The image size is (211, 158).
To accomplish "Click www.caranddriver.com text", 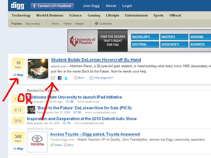I will [89, 123].
